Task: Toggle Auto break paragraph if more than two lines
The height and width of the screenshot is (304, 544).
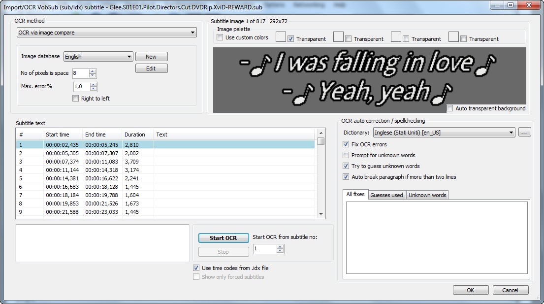Action: (346, 177)
